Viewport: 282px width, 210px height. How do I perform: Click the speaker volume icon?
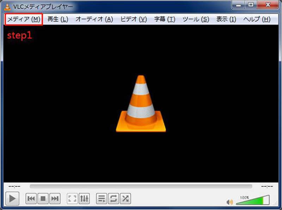point(230,201)
